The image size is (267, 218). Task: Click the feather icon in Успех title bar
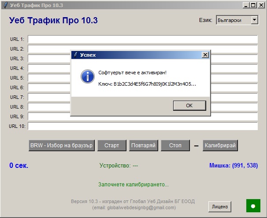[x=76, y=54]
